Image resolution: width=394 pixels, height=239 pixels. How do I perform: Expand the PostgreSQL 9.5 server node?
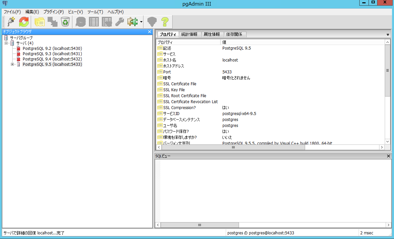pyautogui.click(x=12, y=64)
